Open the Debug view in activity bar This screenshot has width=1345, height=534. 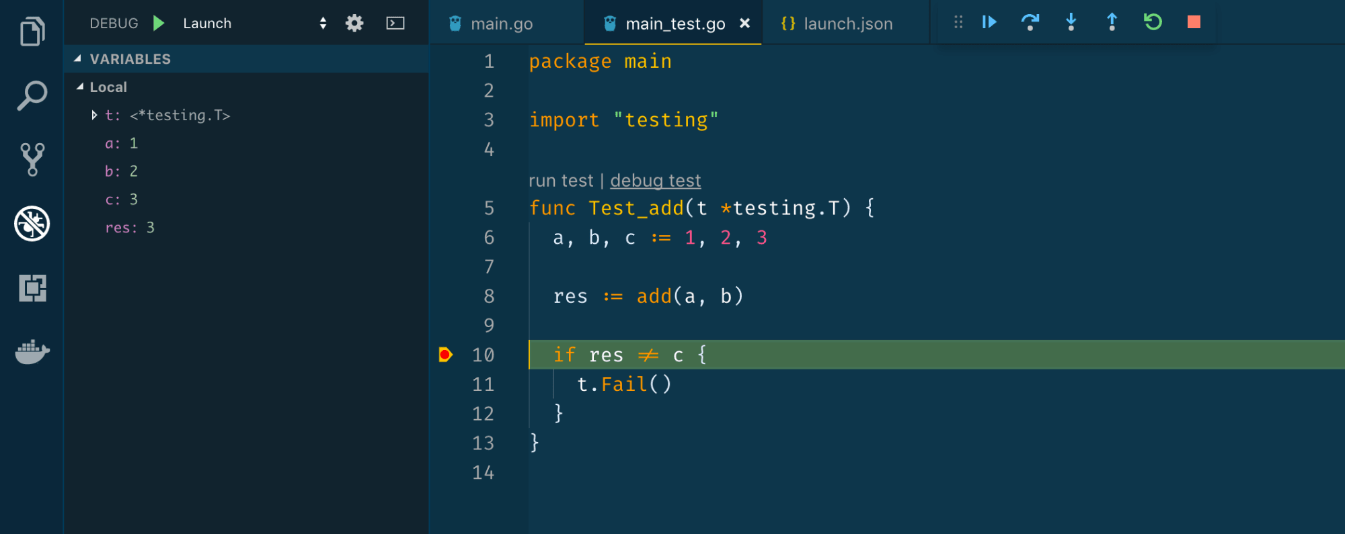click(32, 224)
